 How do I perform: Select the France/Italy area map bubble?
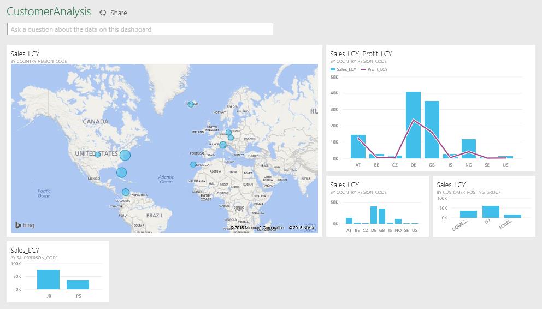click(x=223, y=145)
